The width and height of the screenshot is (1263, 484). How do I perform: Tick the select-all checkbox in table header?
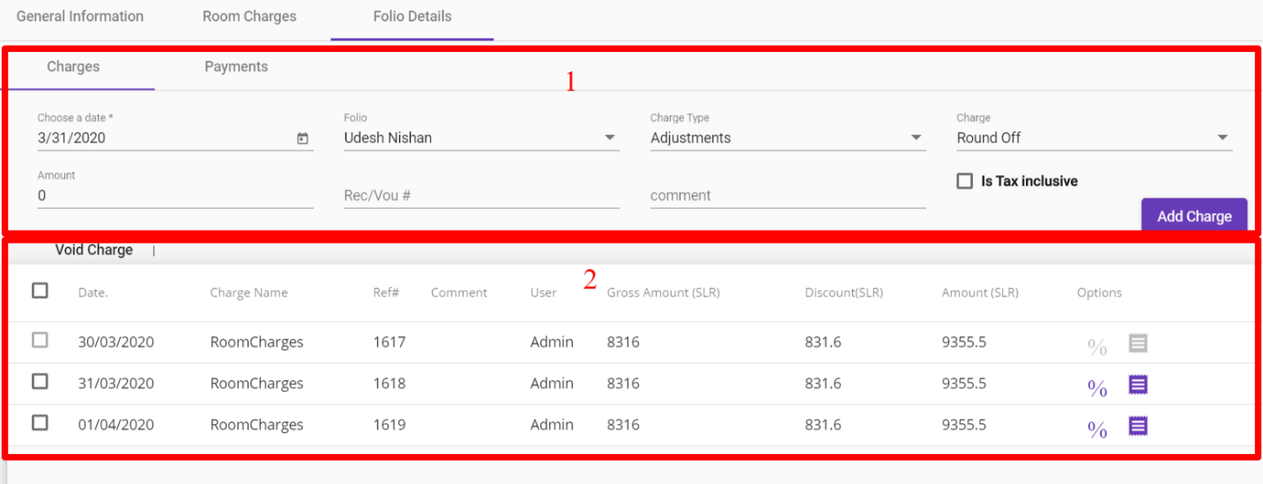click(40, 290)
